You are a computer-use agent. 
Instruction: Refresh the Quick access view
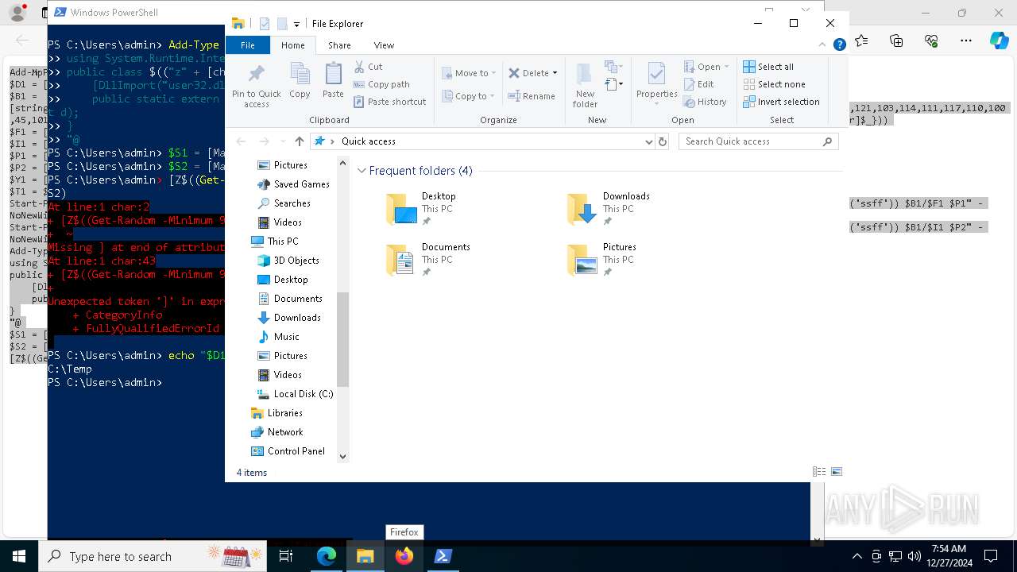click(663, 141)
